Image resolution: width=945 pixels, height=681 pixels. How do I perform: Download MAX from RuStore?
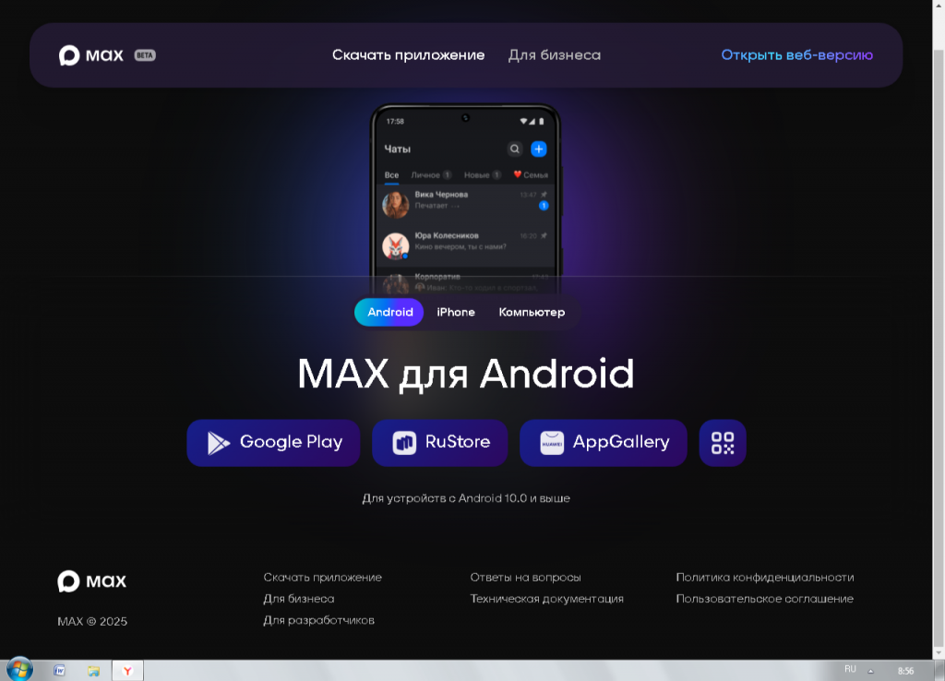click(x=440, y=443)
